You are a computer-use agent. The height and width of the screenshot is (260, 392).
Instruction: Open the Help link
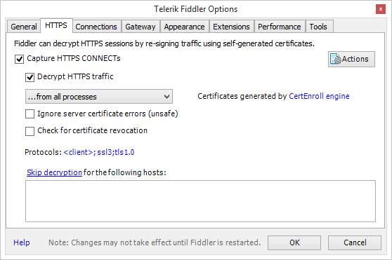tap(22, 242)
